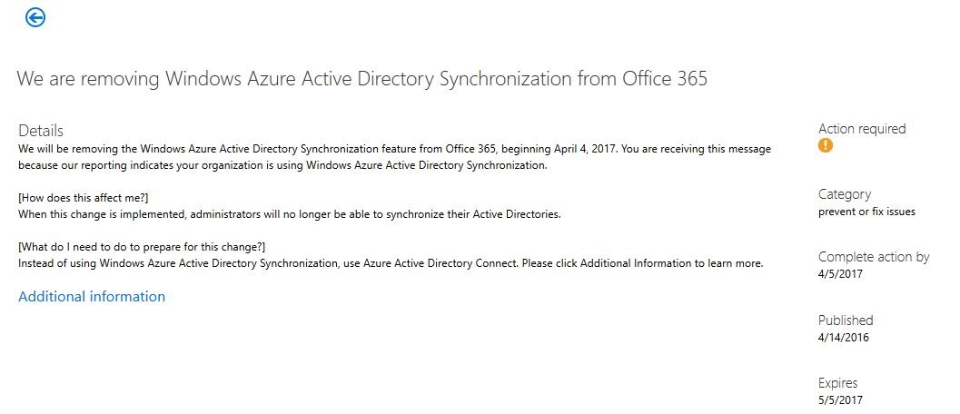Click the line starting 'because our reporting indicates'
The width and height of the screenshot is (960, 414).
coord(282,165)
